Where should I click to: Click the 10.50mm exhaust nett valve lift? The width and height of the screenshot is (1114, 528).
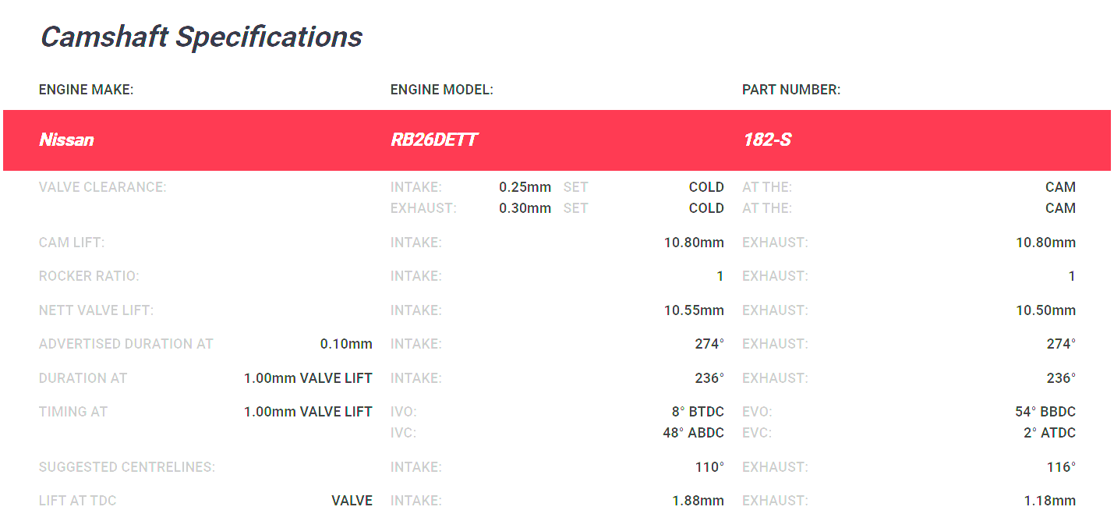coord(1045,310)
